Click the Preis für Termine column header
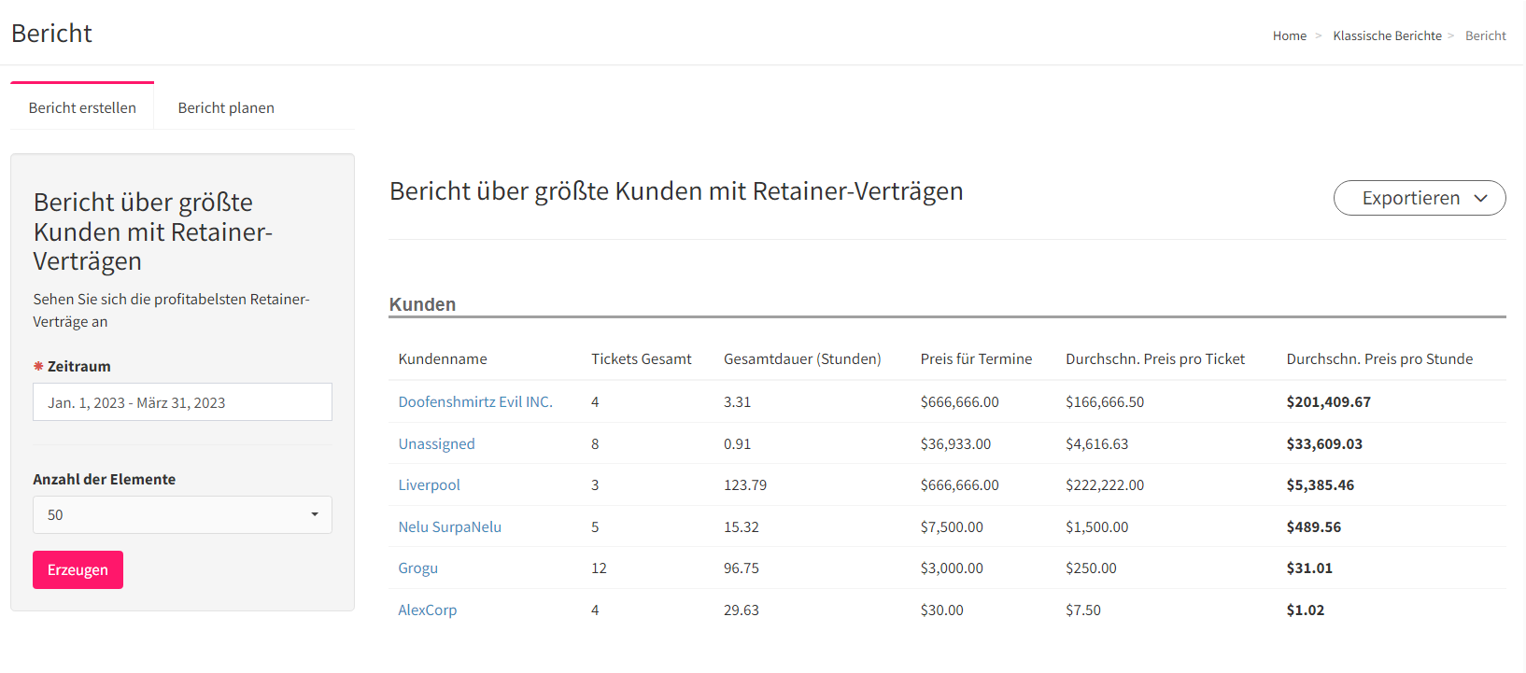Image resolution: width=1526 pixels, height=673 pixels. click(976, 358)
